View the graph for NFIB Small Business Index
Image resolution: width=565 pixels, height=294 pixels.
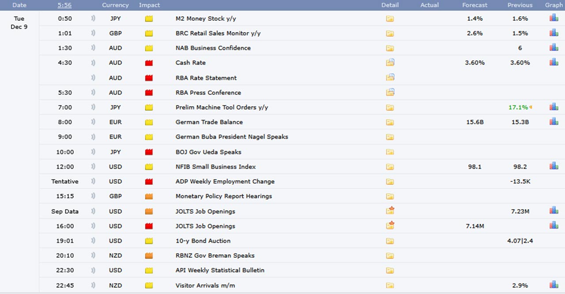coord(554,166)
